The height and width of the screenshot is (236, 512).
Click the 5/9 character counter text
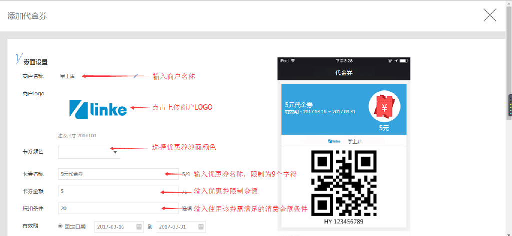tap(186, 174)
